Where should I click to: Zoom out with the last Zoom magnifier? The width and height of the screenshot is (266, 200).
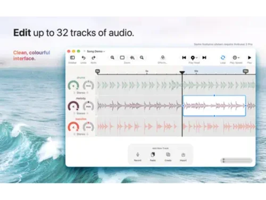[x=142, y=58]
